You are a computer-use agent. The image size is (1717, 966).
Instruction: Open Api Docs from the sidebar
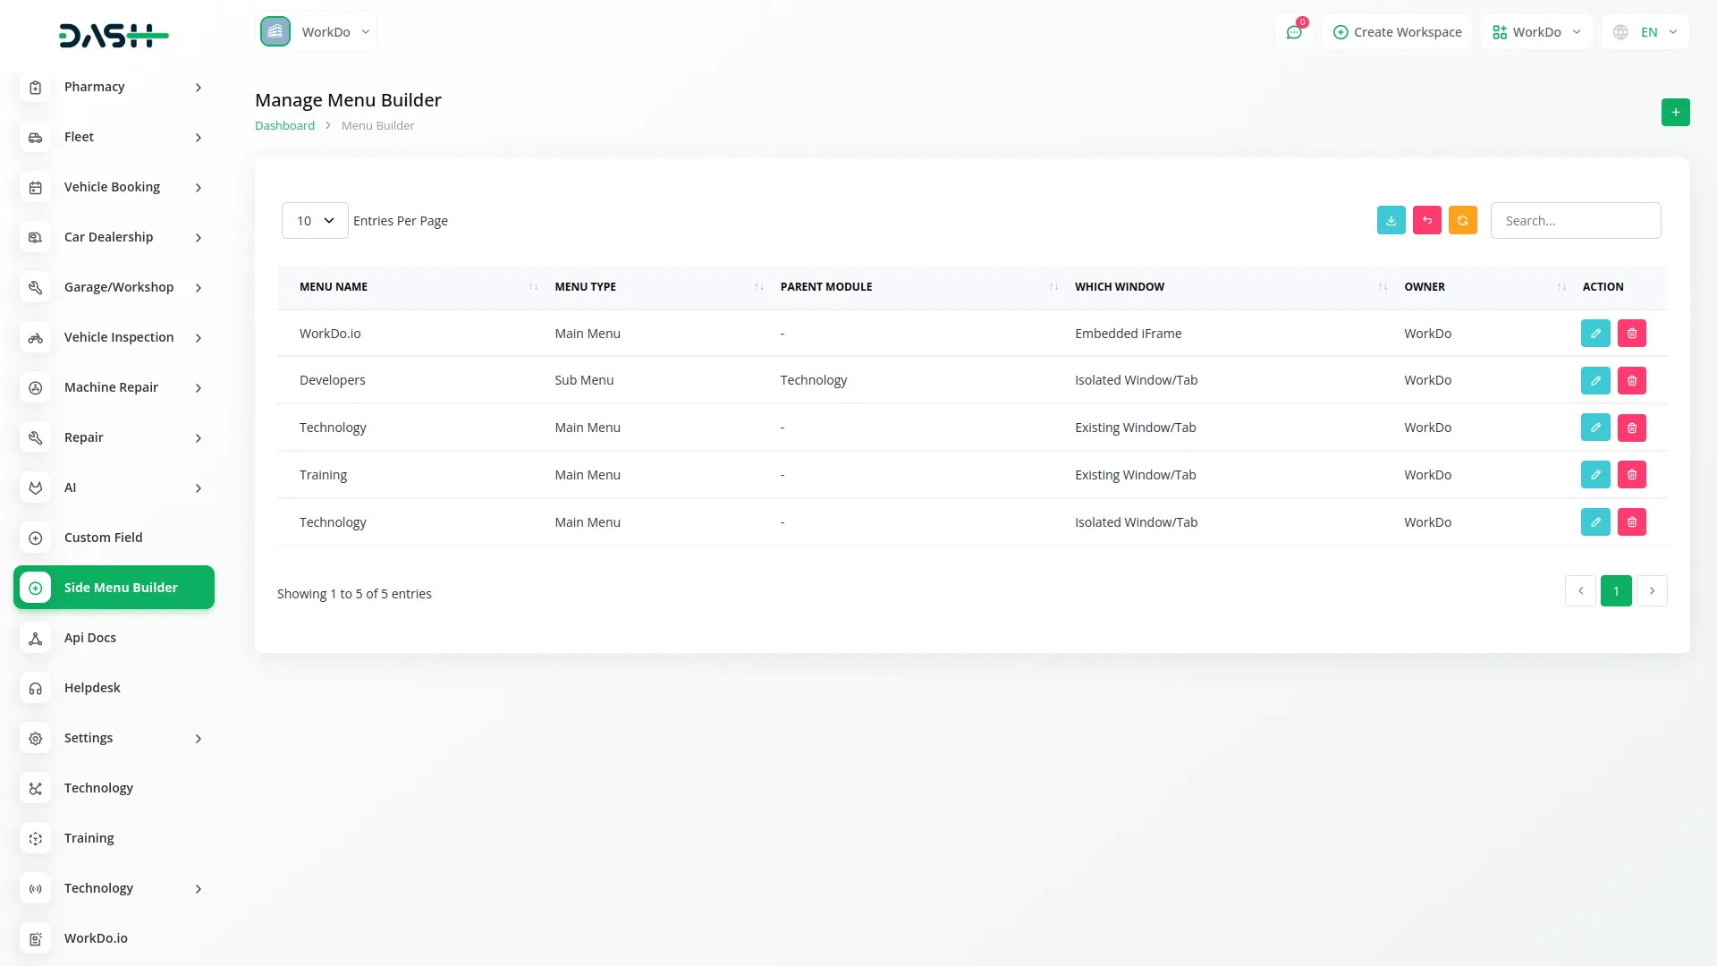(x=89, y=638)
